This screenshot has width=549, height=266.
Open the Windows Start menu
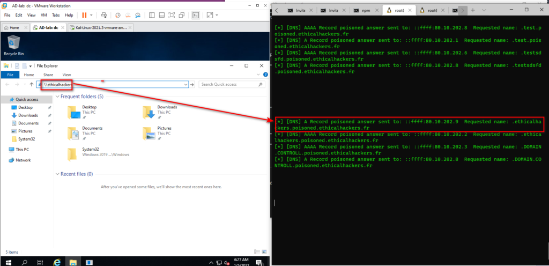[x=9, y=262]
